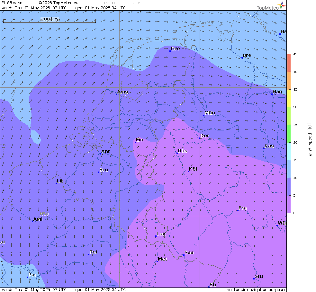Click the Strasbourg city label 'Str'
This screenshot has height=292, width=316.
point(213,284)
